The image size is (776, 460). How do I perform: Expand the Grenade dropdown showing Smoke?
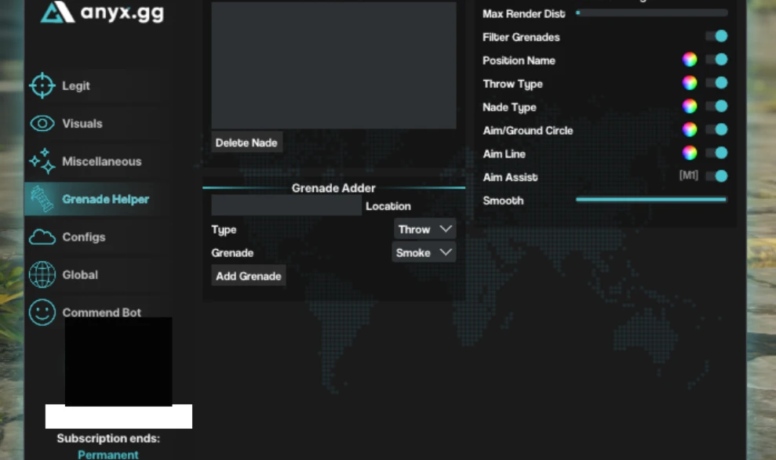pyautogui.click(x=424, y=252)
